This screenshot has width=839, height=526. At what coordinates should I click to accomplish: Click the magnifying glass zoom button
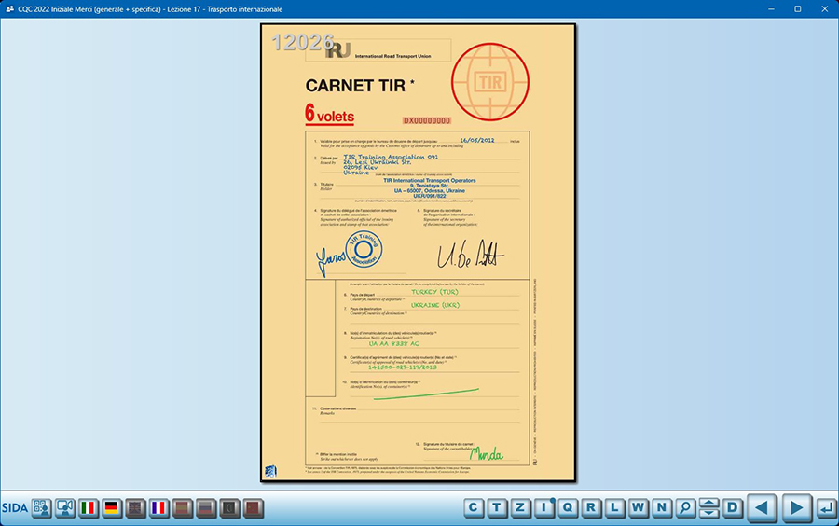click(x=686, y=508)
